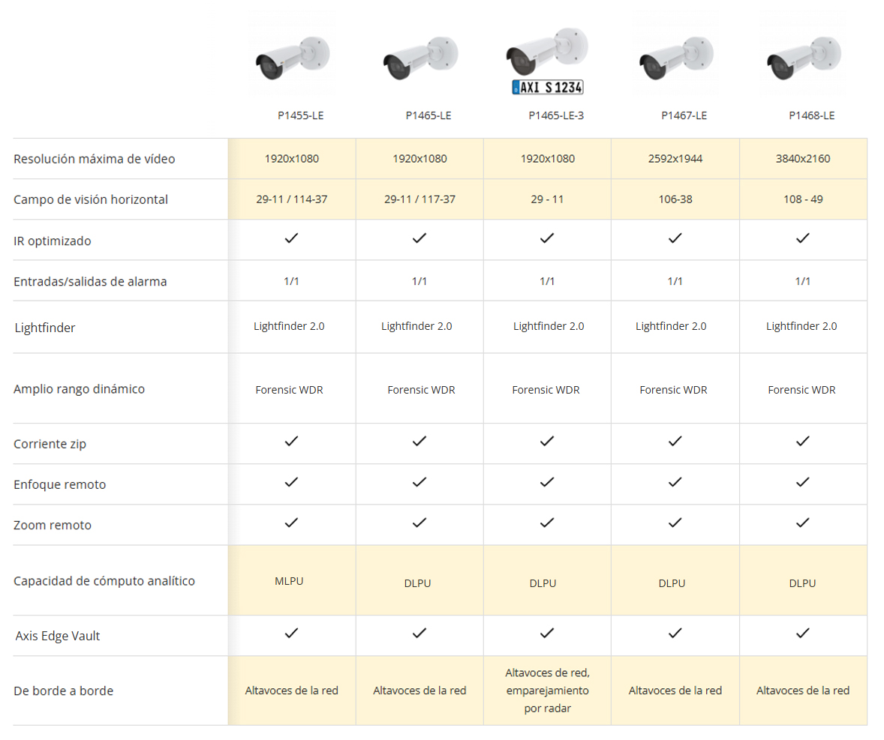884x740 pixels.
Task: Click Axis Edge Vault checkmark for P1455-LE
Action: coord(292,634)
